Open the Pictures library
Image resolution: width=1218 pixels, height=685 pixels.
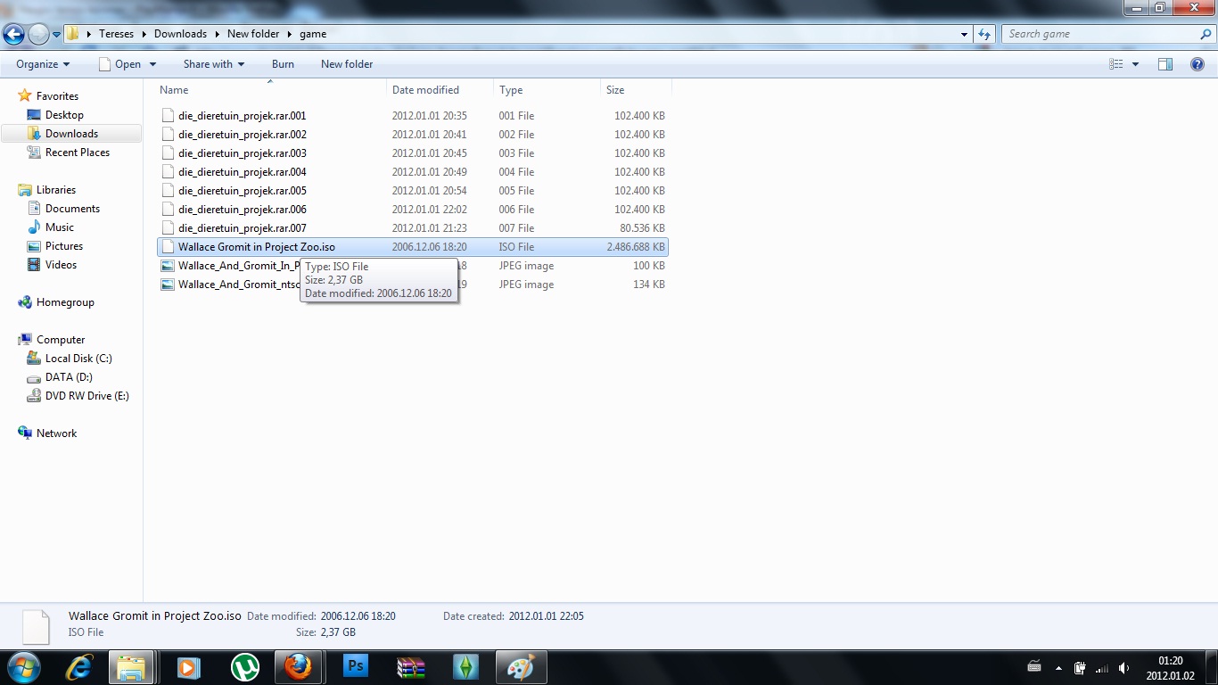click(64, 246)
